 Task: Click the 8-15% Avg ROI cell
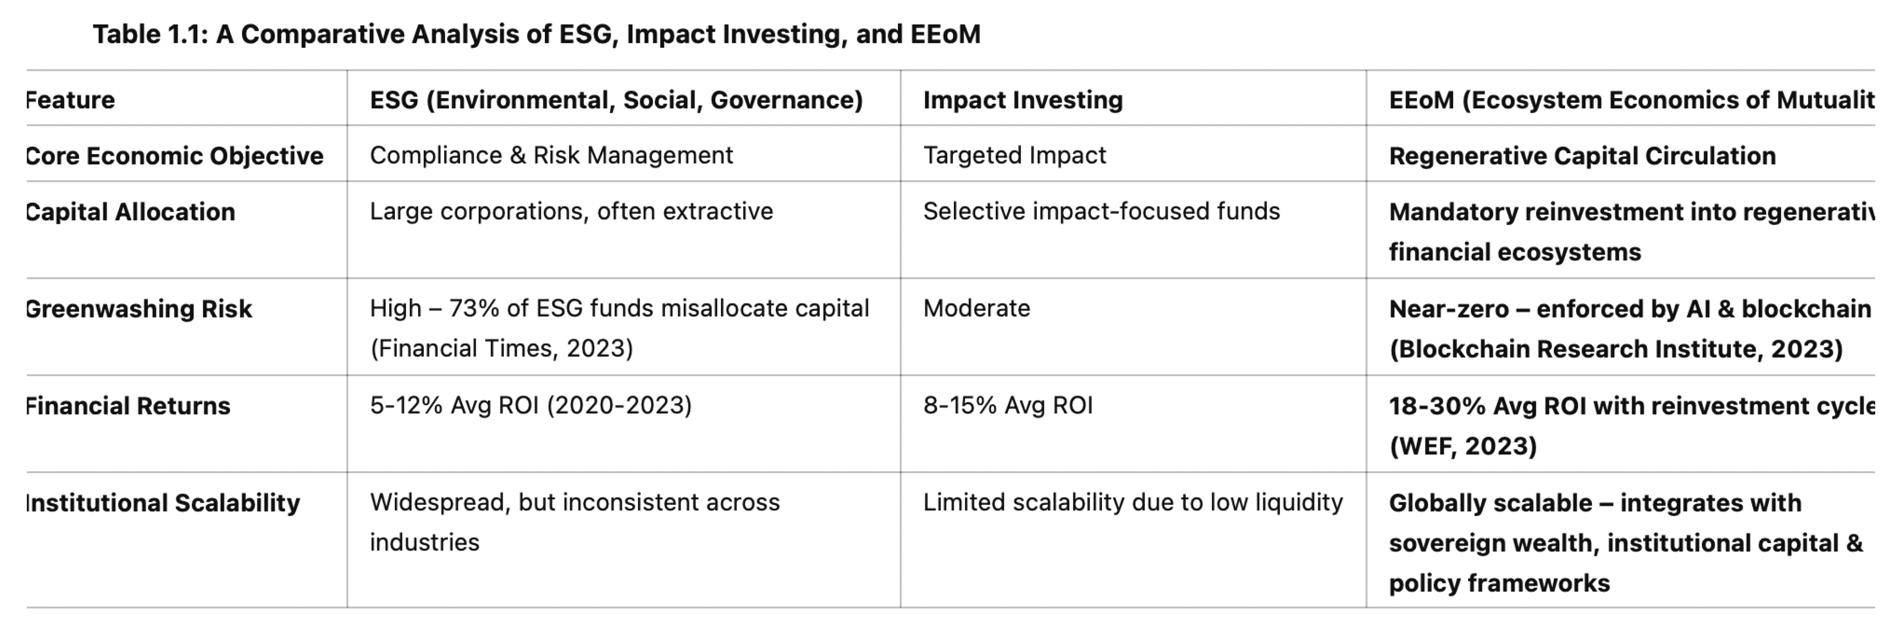point(1007,406)
